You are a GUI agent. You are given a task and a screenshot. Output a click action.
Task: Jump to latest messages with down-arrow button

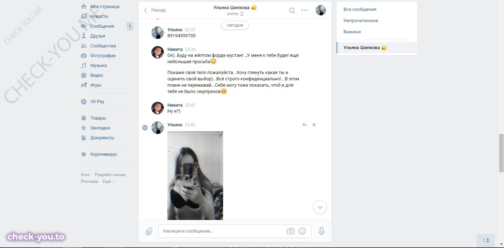coord(320,207)
